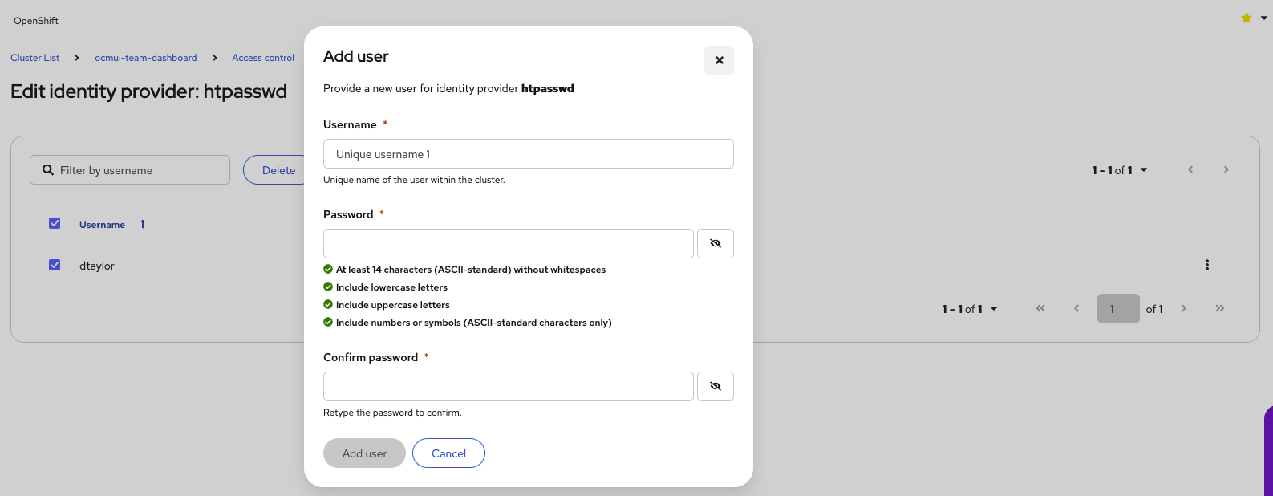This screenshot has width=1273, height=496.
Task: Navigate to the Cluster List breadcrumb
Action: click(34, 58)
